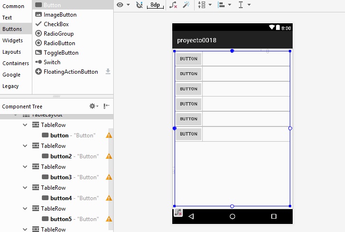Click the first BUTTON in design preview
This screenshot has width=345, height=232.
[x=188, y=59]
